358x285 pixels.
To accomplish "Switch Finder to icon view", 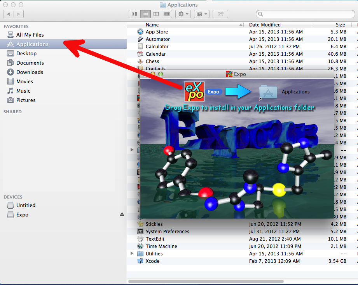I will pos(135,14).
